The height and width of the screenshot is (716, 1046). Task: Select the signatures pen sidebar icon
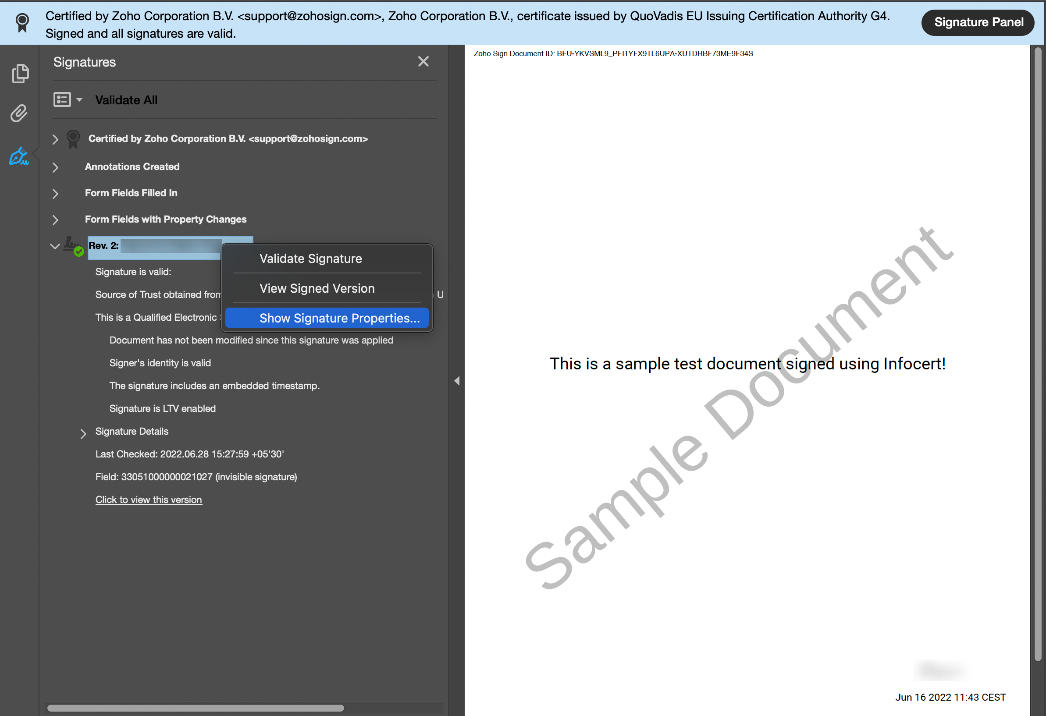click(x=19, y=156)
